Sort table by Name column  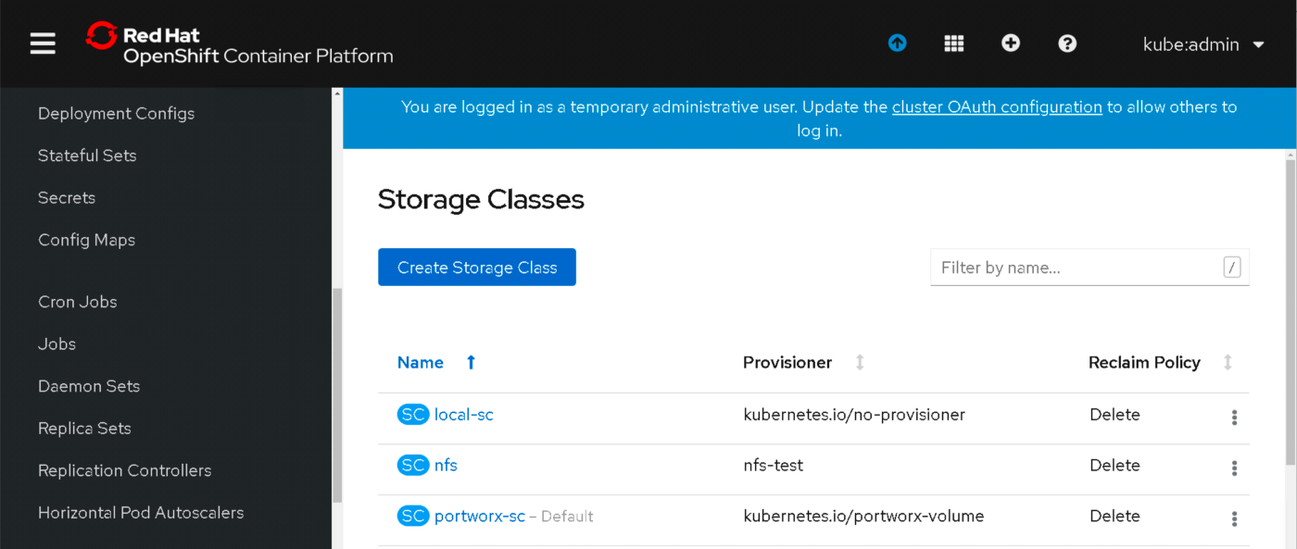421,363
